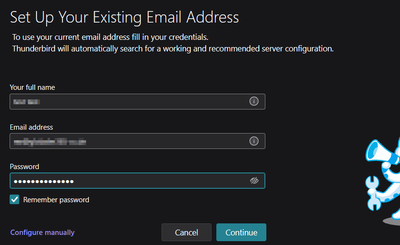Click the 'Remember password' label text

coord(56,200)
